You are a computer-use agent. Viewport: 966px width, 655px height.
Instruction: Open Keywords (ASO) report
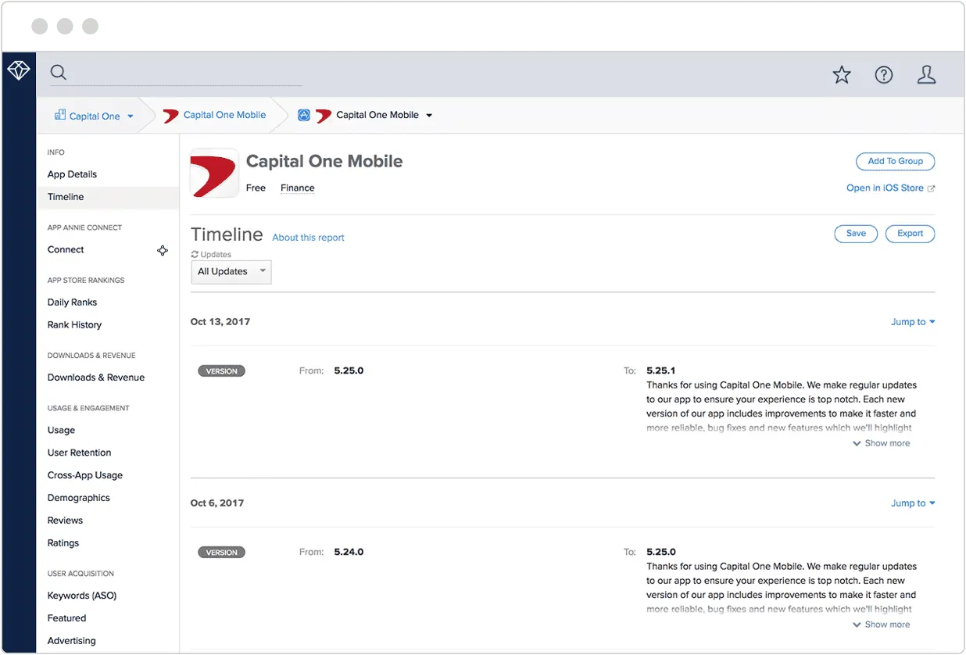point(81,596)
